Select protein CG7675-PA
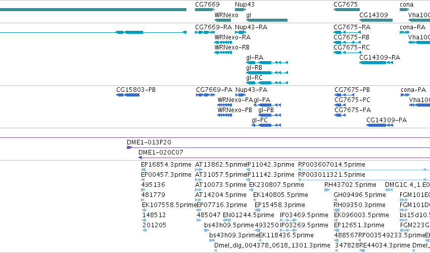 coord(353,110)
